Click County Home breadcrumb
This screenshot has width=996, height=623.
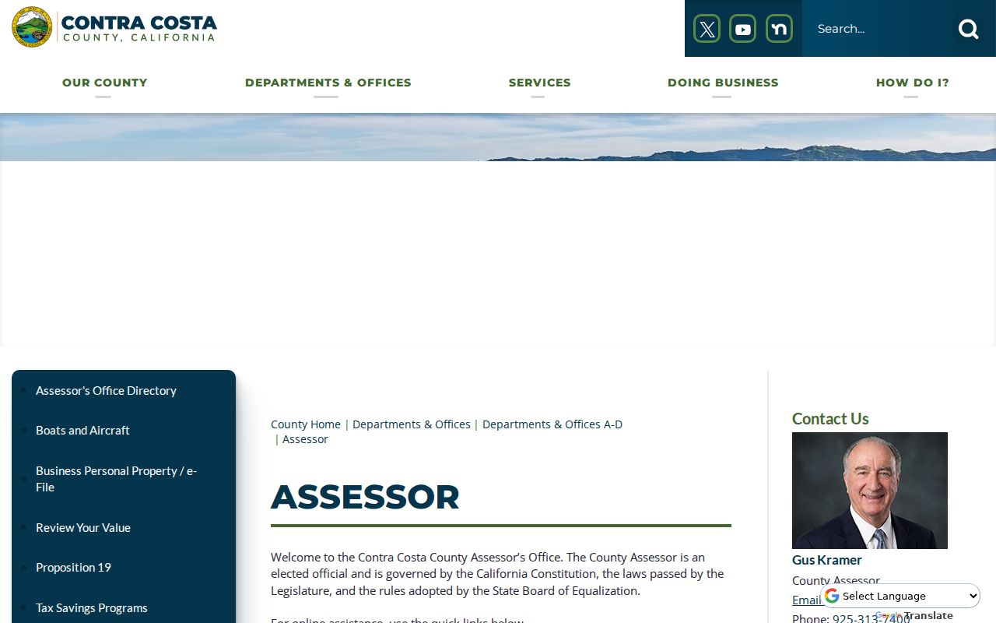tap(306, 424)
